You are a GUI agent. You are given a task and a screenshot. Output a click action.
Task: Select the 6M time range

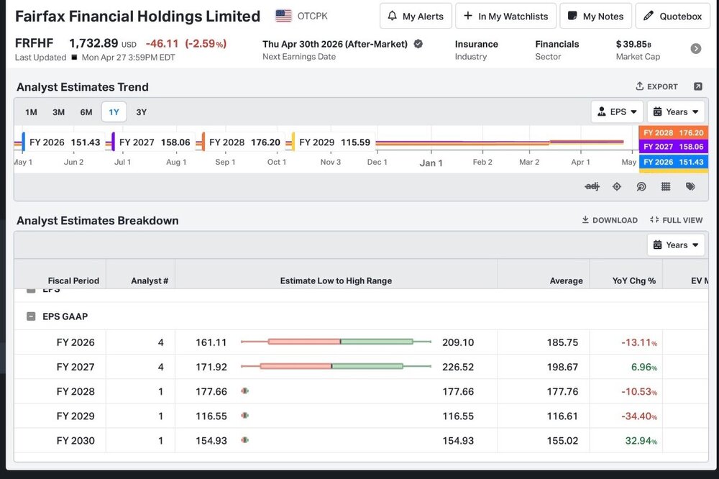coord(86,112)
